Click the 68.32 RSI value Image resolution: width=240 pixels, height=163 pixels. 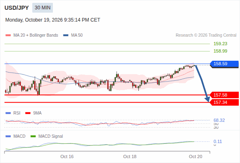[x=219, y=120]
